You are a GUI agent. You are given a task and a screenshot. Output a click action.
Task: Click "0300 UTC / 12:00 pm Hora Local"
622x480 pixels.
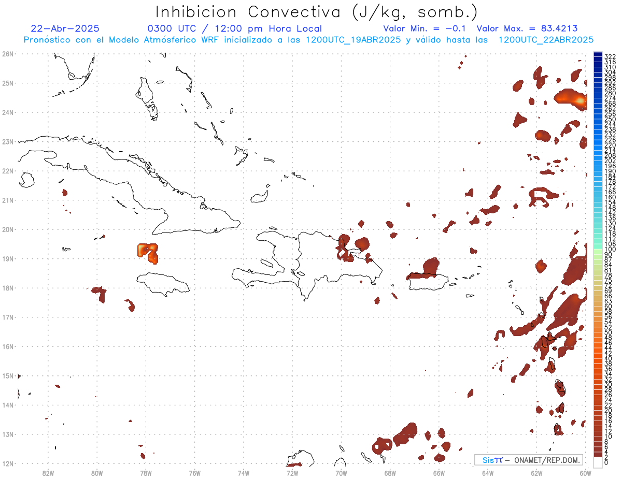point(235,28)
